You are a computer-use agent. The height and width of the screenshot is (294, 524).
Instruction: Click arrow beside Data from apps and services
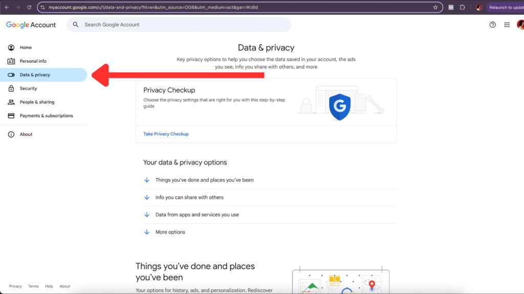coord(147,215)
